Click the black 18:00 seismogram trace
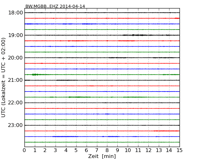Screen dimensions: 204x163 (102, 13)
